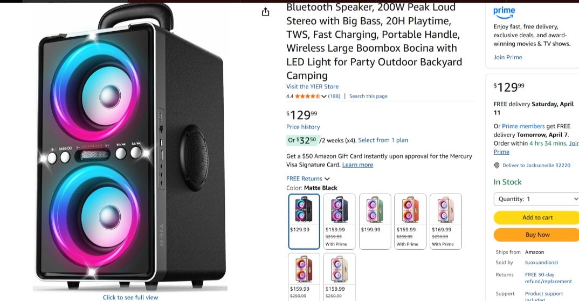579x301 pixels.
Task: Open the rating breakdown chevron beside the stars
Action: click(324, 97)
